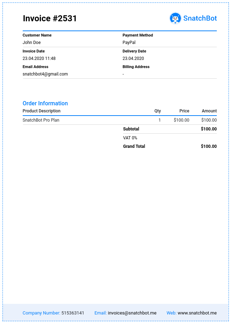Click the Price column header
231x323 pixels.
[x=184, y=111]
